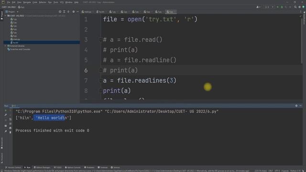Open Services tool window
This screenshot has width=306, height=172.
click(x=115, y=168)
